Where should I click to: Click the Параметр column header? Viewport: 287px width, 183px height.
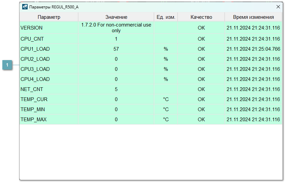coord(49,17)
